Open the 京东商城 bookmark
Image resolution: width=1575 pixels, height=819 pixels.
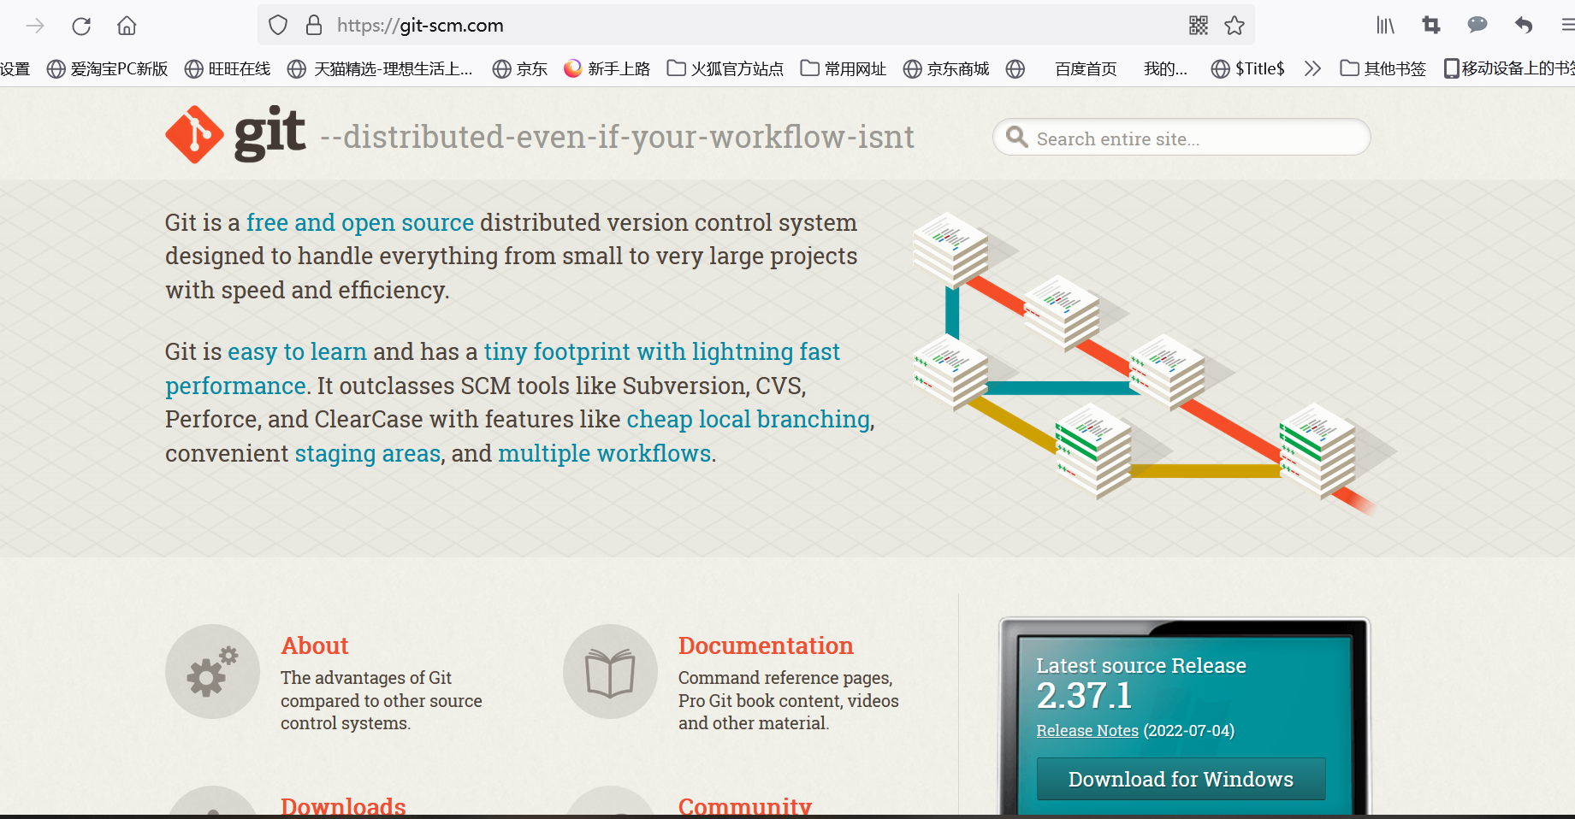pos(946,69)
